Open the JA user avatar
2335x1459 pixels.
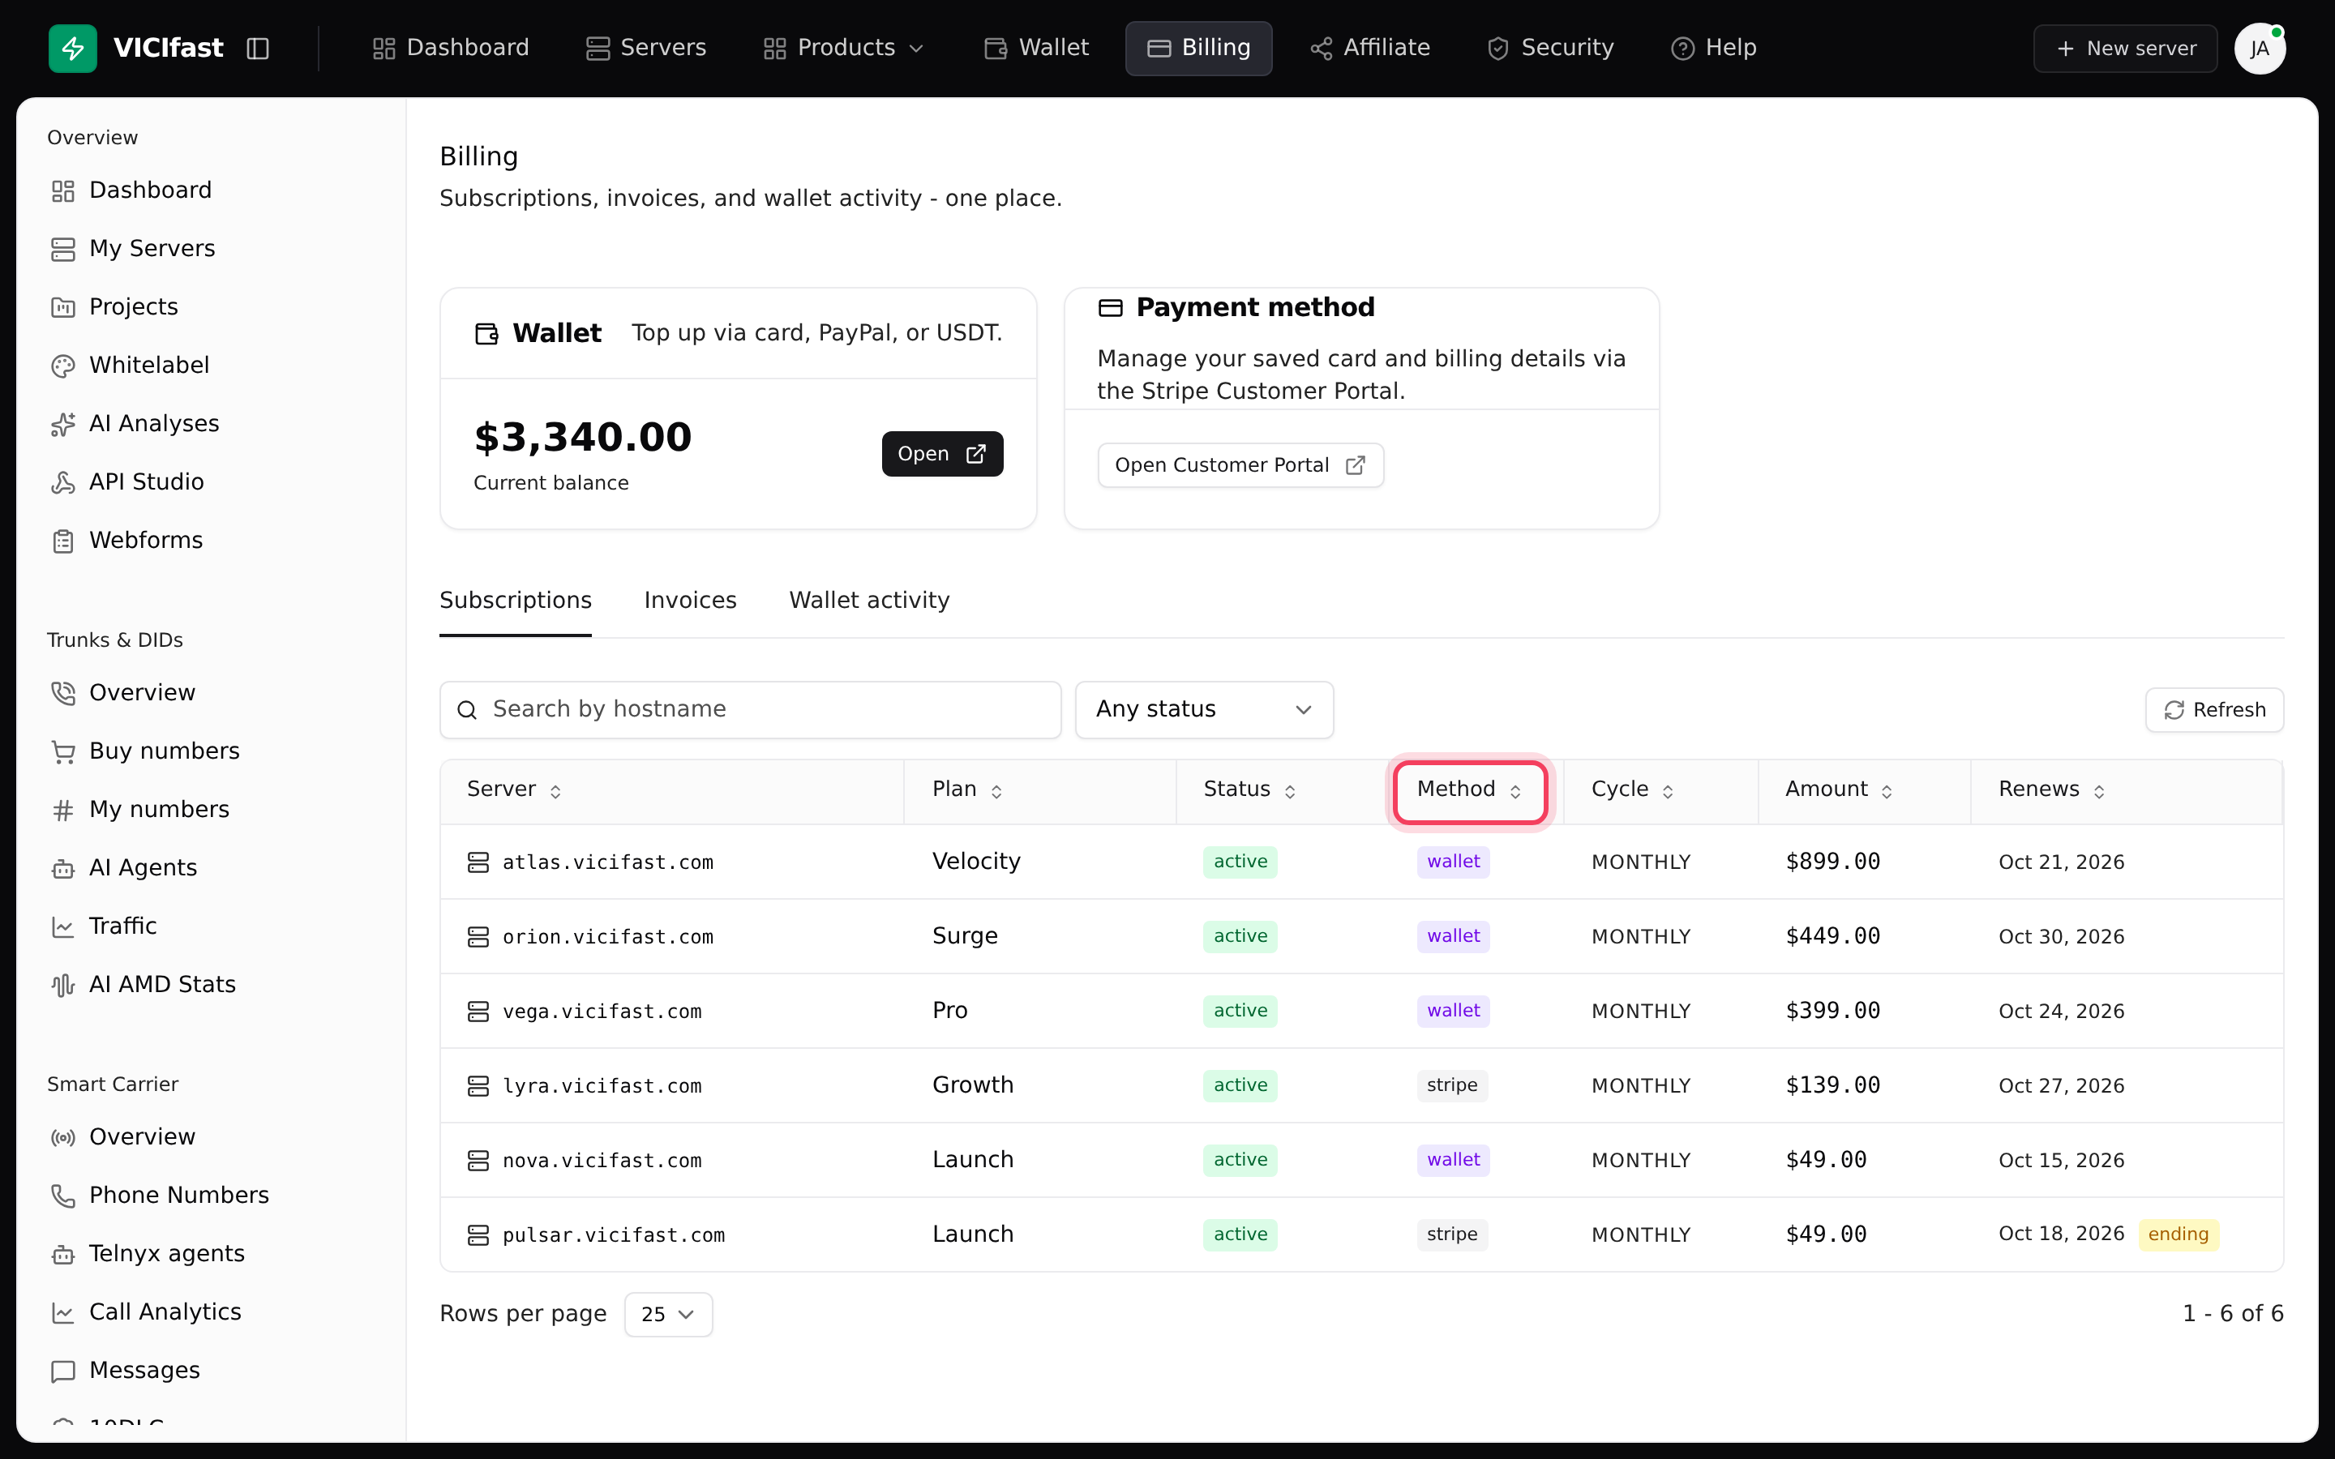point(2260,49)
